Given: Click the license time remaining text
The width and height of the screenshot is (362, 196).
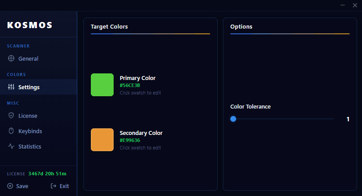Looking at the screenshot, I should [47, 174].
